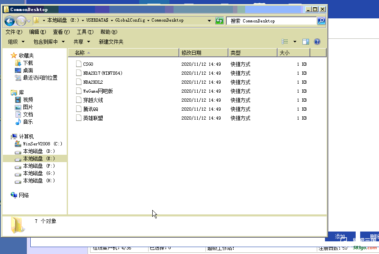Select the 腾讯QQ shortcut icon
This screenshot has height=254, width=379.
pos(79,109)
